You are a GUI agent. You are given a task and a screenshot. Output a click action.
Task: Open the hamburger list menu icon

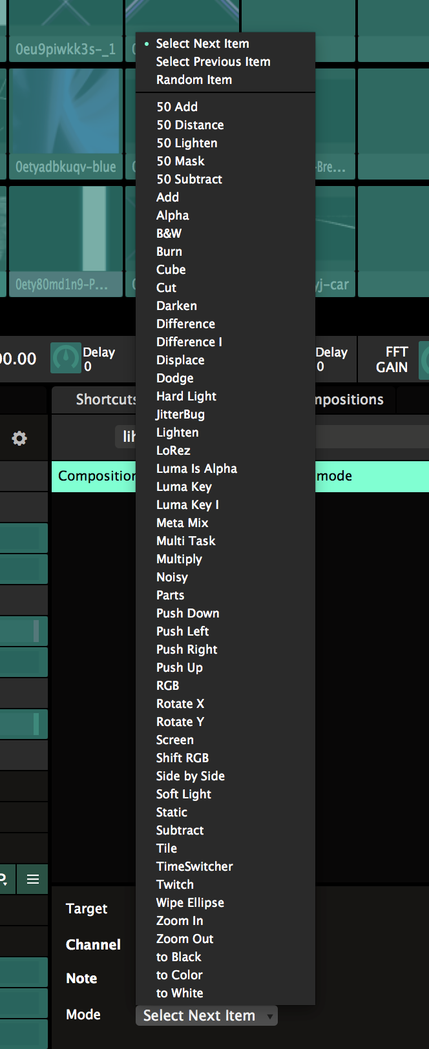click(33, 879)
